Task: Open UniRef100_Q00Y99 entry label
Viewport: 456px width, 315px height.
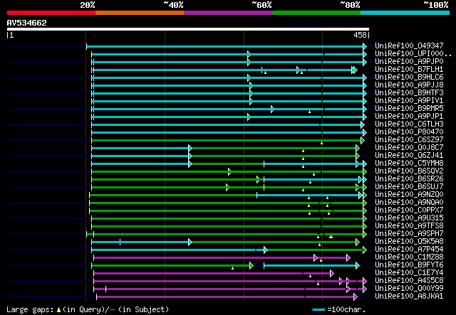Action: tap(409, 289)
